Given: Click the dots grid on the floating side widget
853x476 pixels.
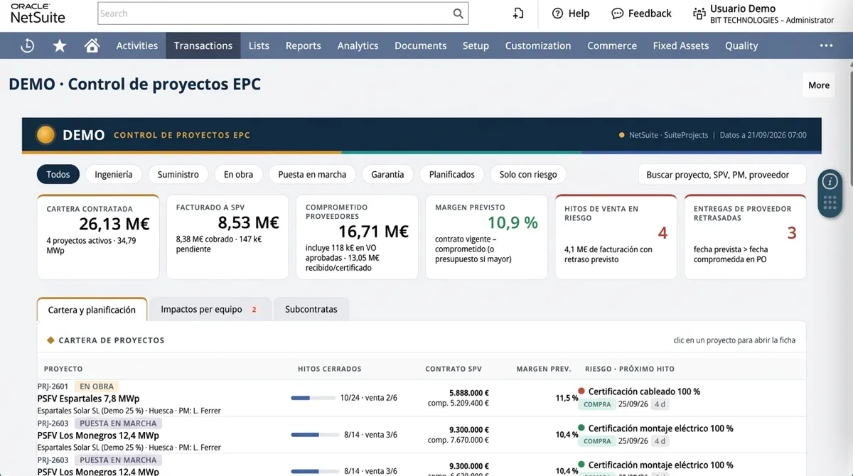Looking at the screenshot, I should 830,204.
